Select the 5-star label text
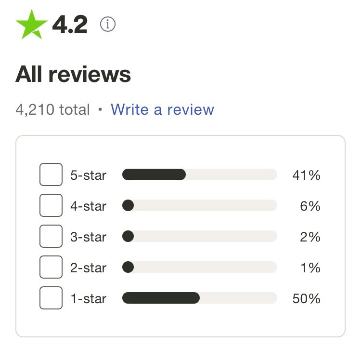This screenshot has height=348, width=361. coord(89,175)
